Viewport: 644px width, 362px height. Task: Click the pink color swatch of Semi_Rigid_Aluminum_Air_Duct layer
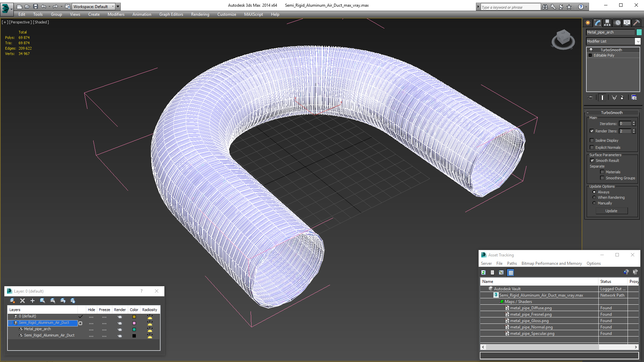[134, 323]
